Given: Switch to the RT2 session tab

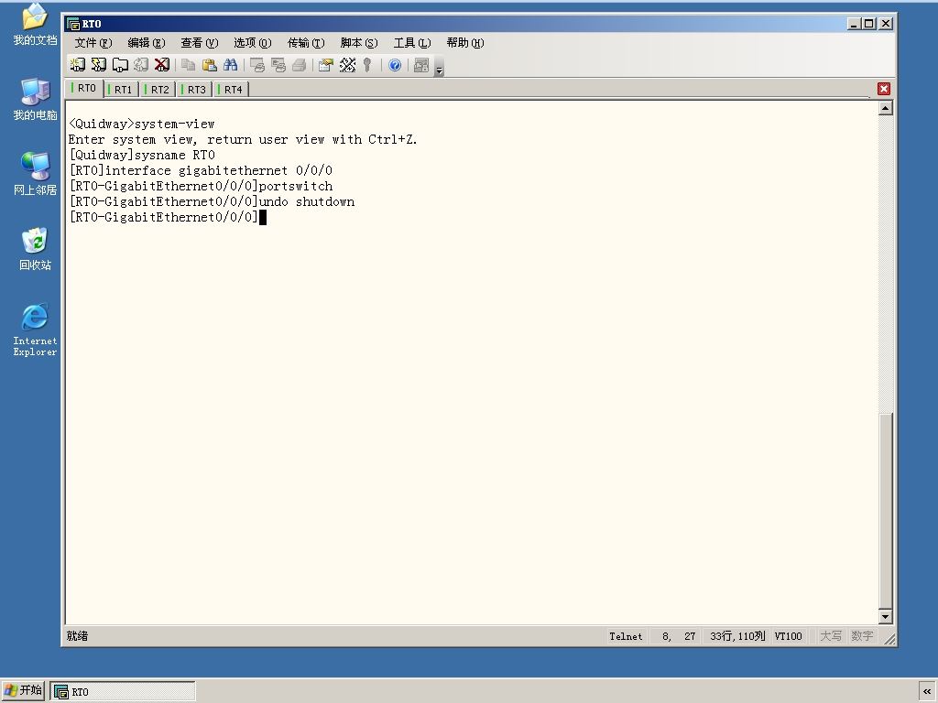Looking at the screenshot, I should [x=158, y=90].
